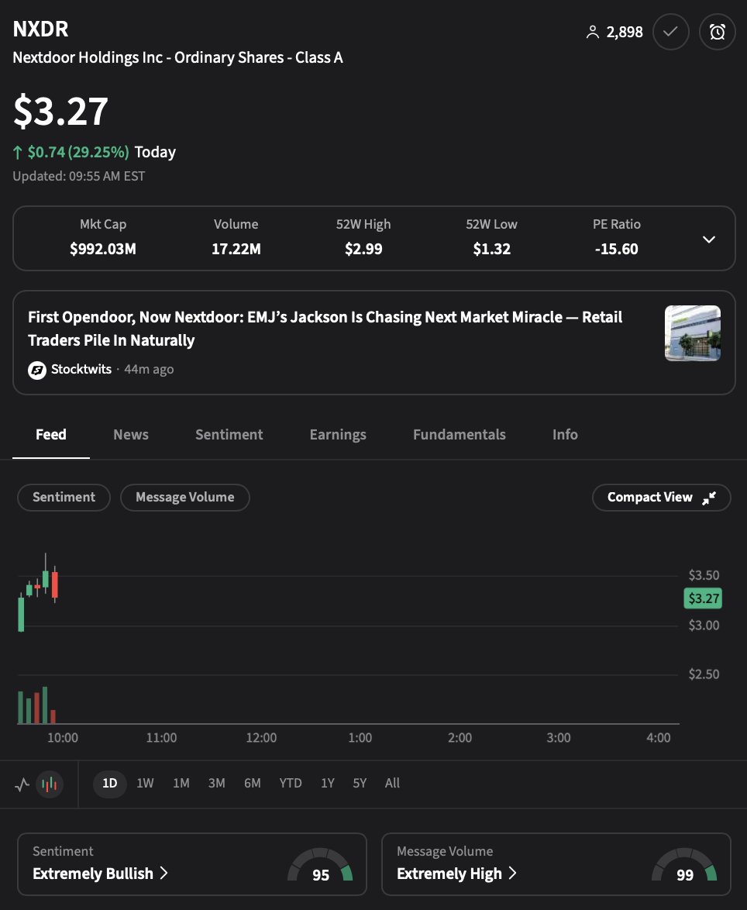Switch to the Fundamentals tab

tap(459, 434)
